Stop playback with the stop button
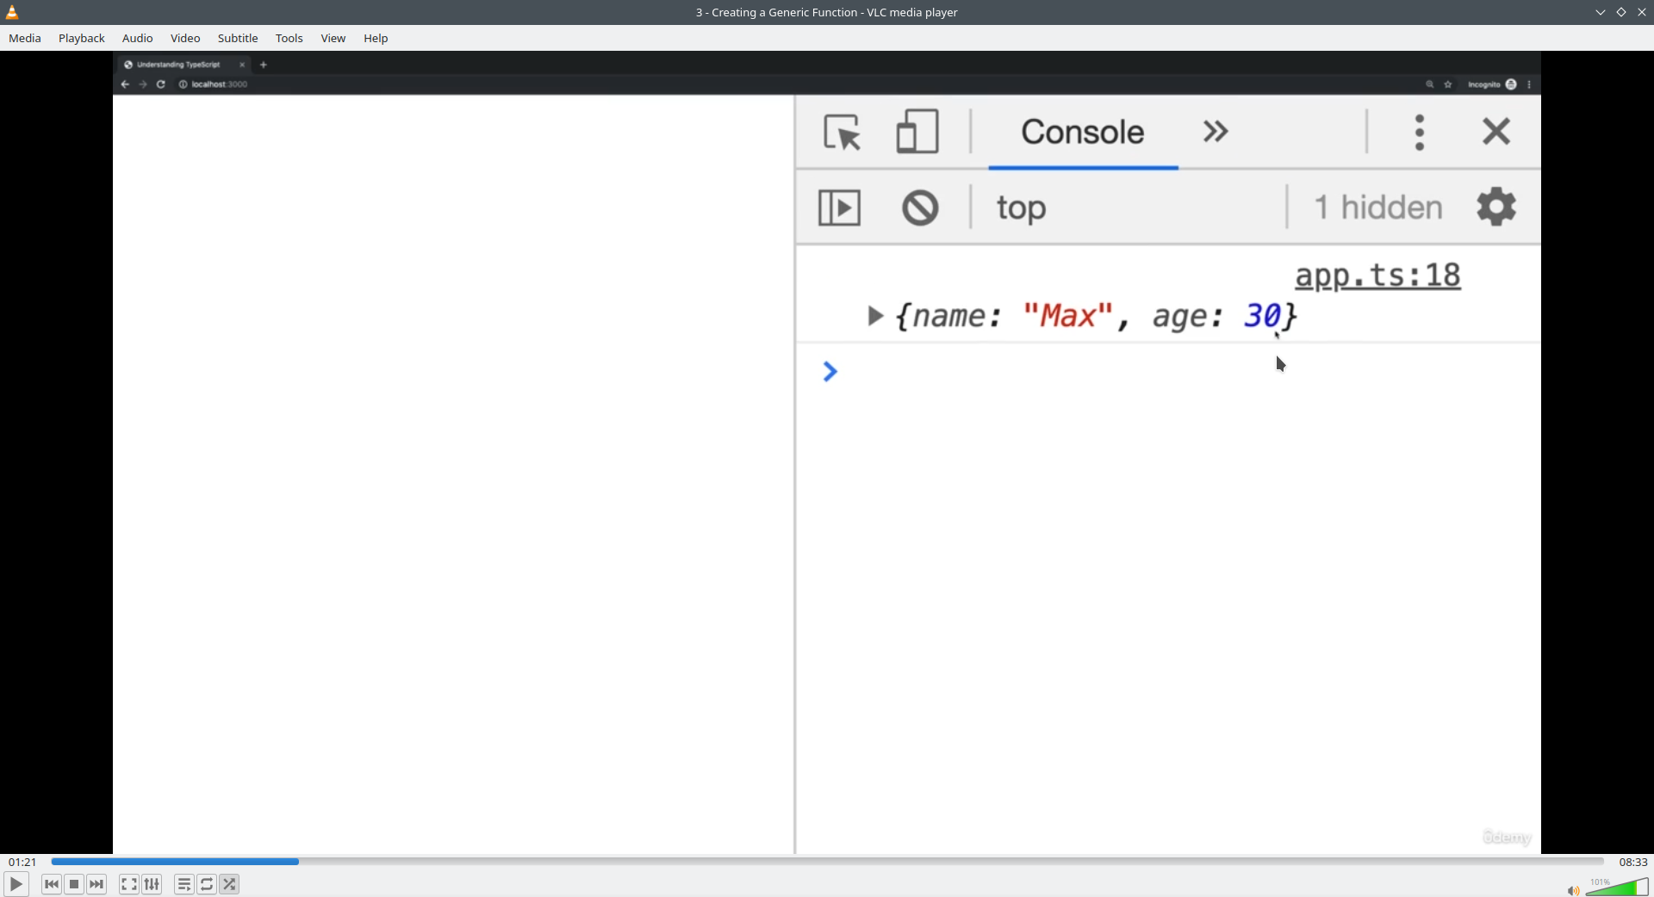 coord(75,884)
